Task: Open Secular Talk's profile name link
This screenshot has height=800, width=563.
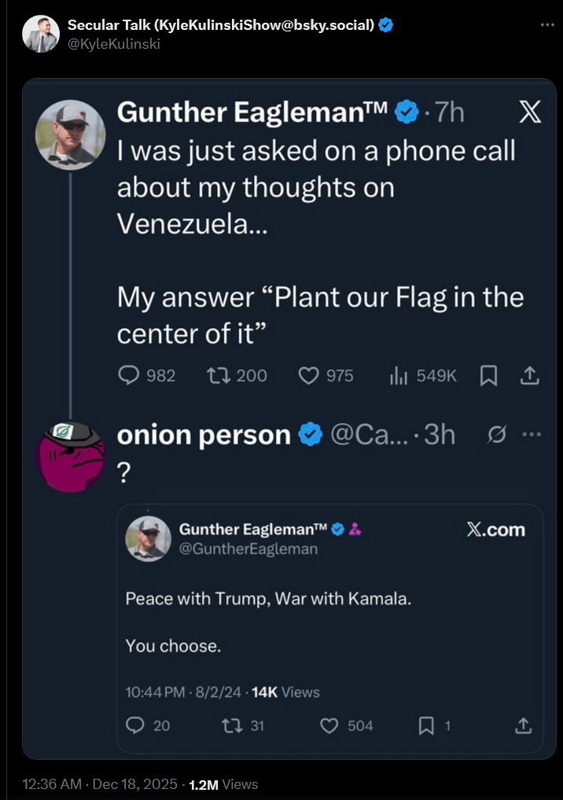Action: coord(220,25)
